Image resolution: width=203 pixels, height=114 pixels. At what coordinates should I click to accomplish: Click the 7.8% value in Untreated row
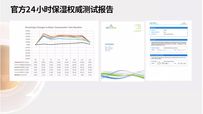82,75
